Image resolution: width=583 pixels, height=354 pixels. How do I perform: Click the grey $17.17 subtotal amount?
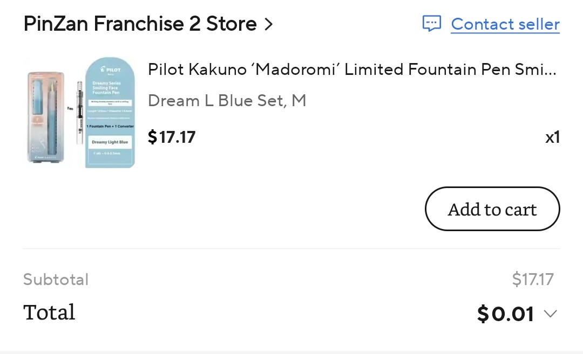tap(533, 279)
